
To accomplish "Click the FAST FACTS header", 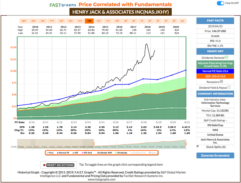I will pos(215,21).
